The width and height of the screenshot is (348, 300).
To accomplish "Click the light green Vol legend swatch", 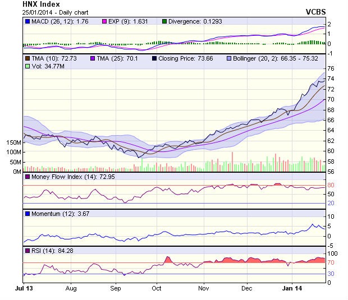I will click(x=28, y=66).
